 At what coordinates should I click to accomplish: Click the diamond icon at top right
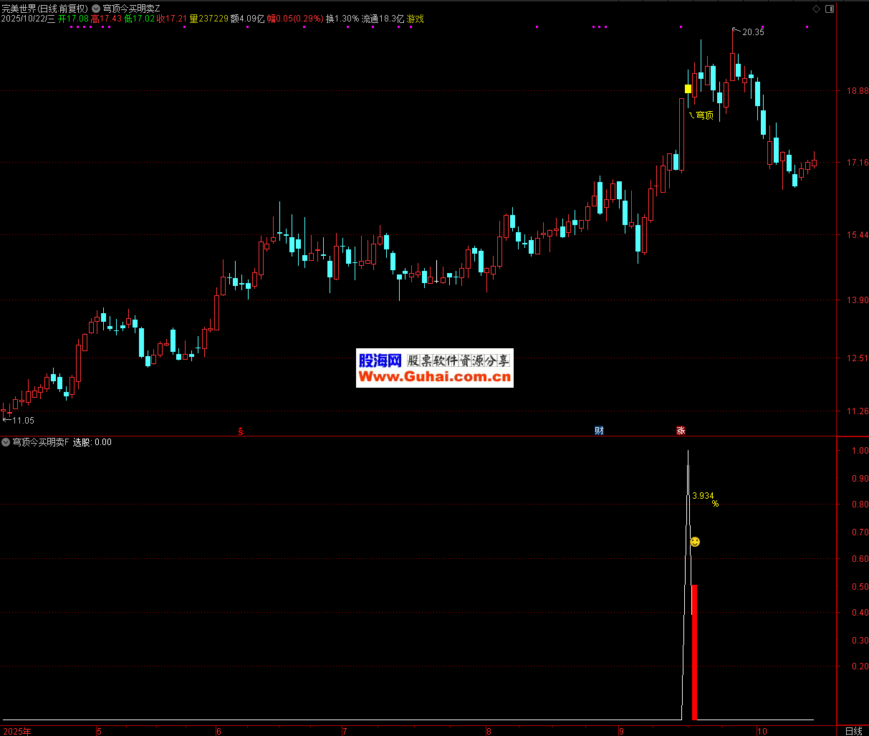click(x=816, y=9)
